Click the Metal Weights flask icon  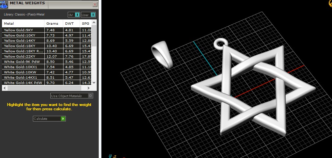4,4
